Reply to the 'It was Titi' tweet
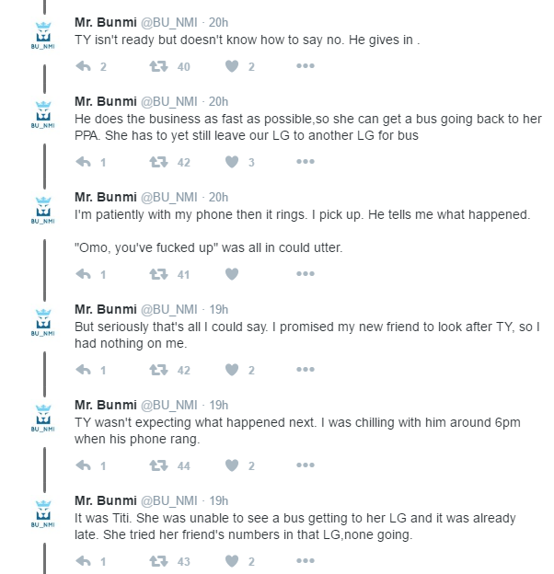554x574 pixels. point(84,561)
